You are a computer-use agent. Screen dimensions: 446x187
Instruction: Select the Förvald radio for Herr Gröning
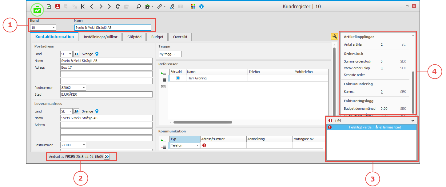[178, 78]
